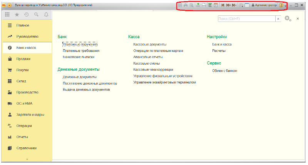
Task: Click the Поиск (Ctrl+F) search field
Action: tap(246, 18)
